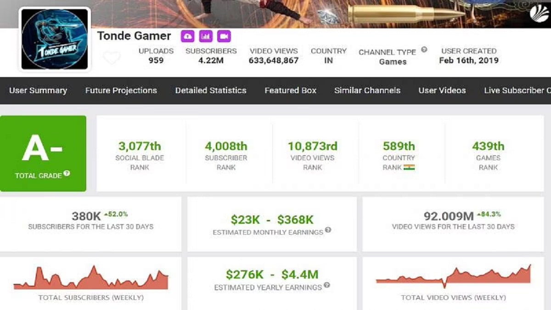Click the 84.3% video views growth indicator
This screenshot has width=551, height=310.
489,214
